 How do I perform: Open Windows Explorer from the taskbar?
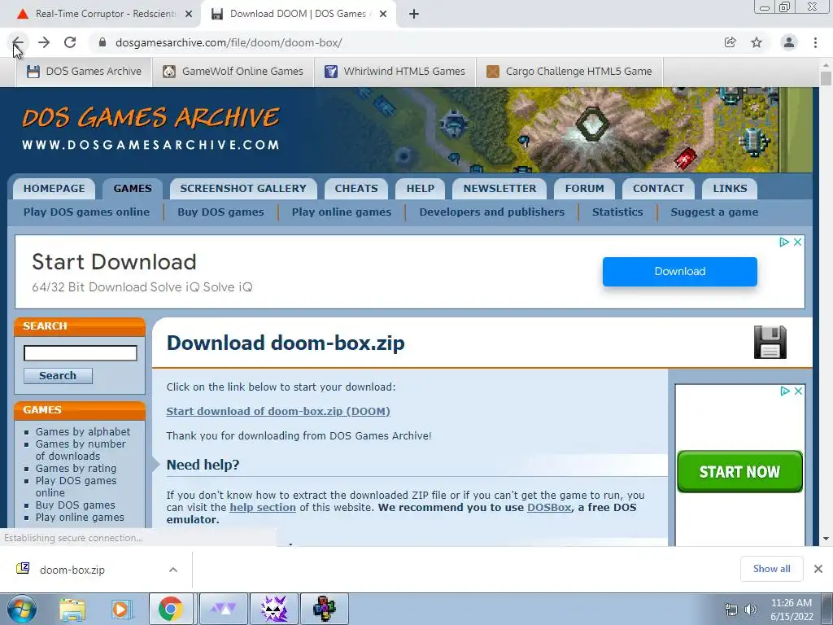click(x=72, y=609)
